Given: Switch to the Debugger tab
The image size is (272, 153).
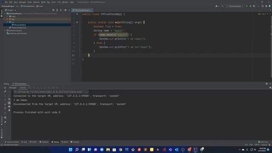Looking at the screenshot, I should coord(13,88).
